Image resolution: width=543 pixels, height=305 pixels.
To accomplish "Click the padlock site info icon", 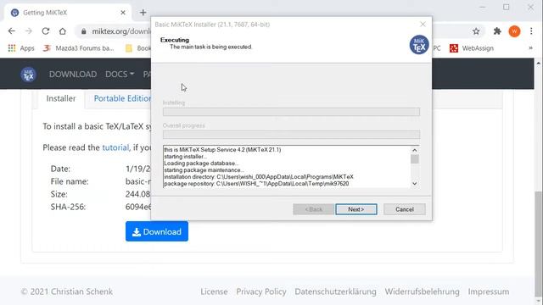I will tap(83, 31).
